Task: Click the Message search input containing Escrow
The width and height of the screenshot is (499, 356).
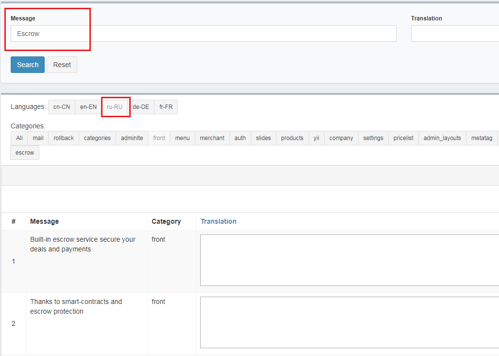Action: click(204, 34)
